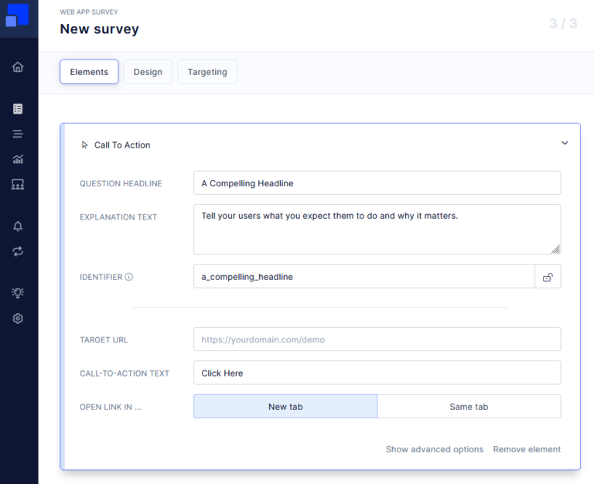Select the 'New tab' link option
The image size is (594, 484).
click(x=285, y=407)
